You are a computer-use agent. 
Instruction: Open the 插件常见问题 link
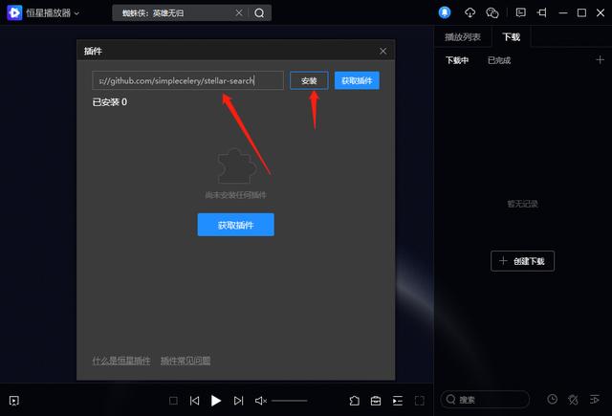[x=186, y=361]
